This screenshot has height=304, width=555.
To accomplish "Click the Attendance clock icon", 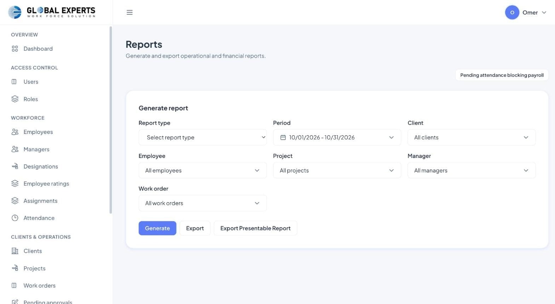I will coord(15,218).
